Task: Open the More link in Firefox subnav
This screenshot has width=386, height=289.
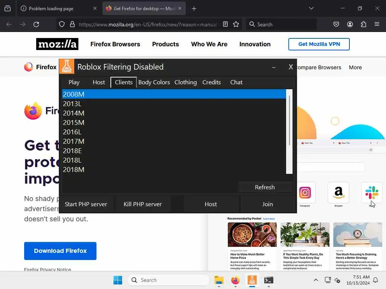Action: (355, 67)
